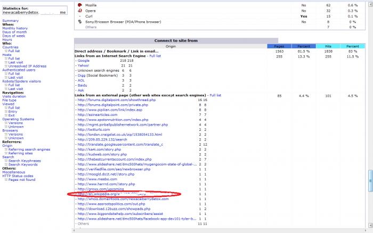Go to Days of week report

click(14, 36)
